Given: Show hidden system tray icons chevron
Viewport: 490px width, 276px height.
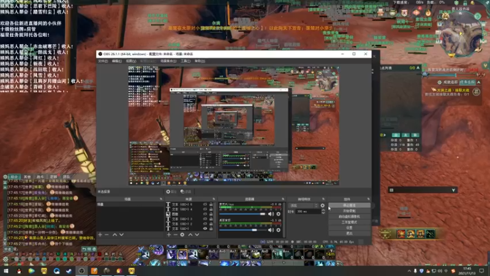Looking at the screenshot, I should [409, 271].
